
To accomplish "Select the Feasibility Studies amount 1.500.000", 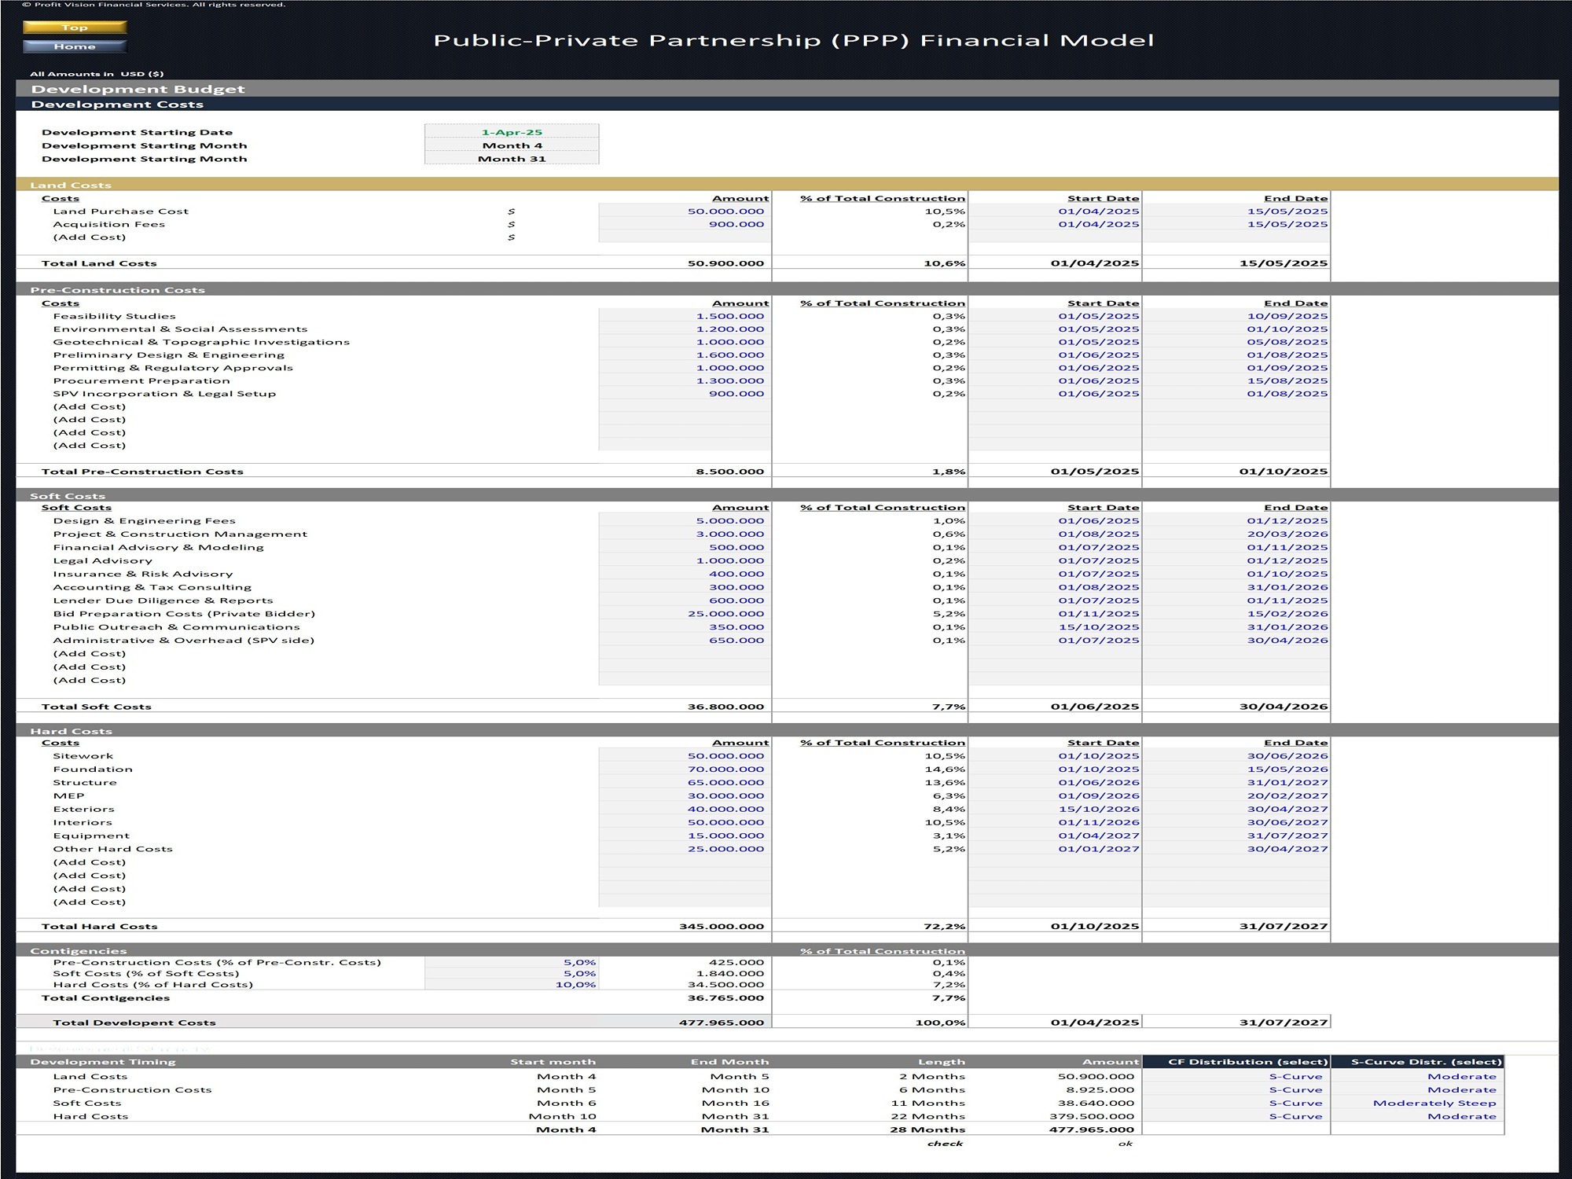I will point(685,316).
